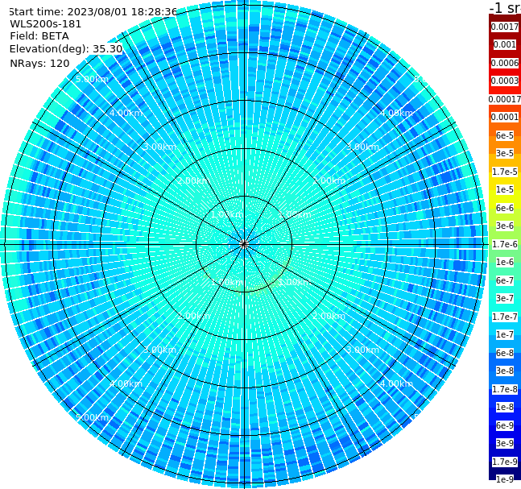Viewport: 521px width, 489px height.
Task: Click the lower-right 2.00km range label
Action: click(x=329, y=316)
